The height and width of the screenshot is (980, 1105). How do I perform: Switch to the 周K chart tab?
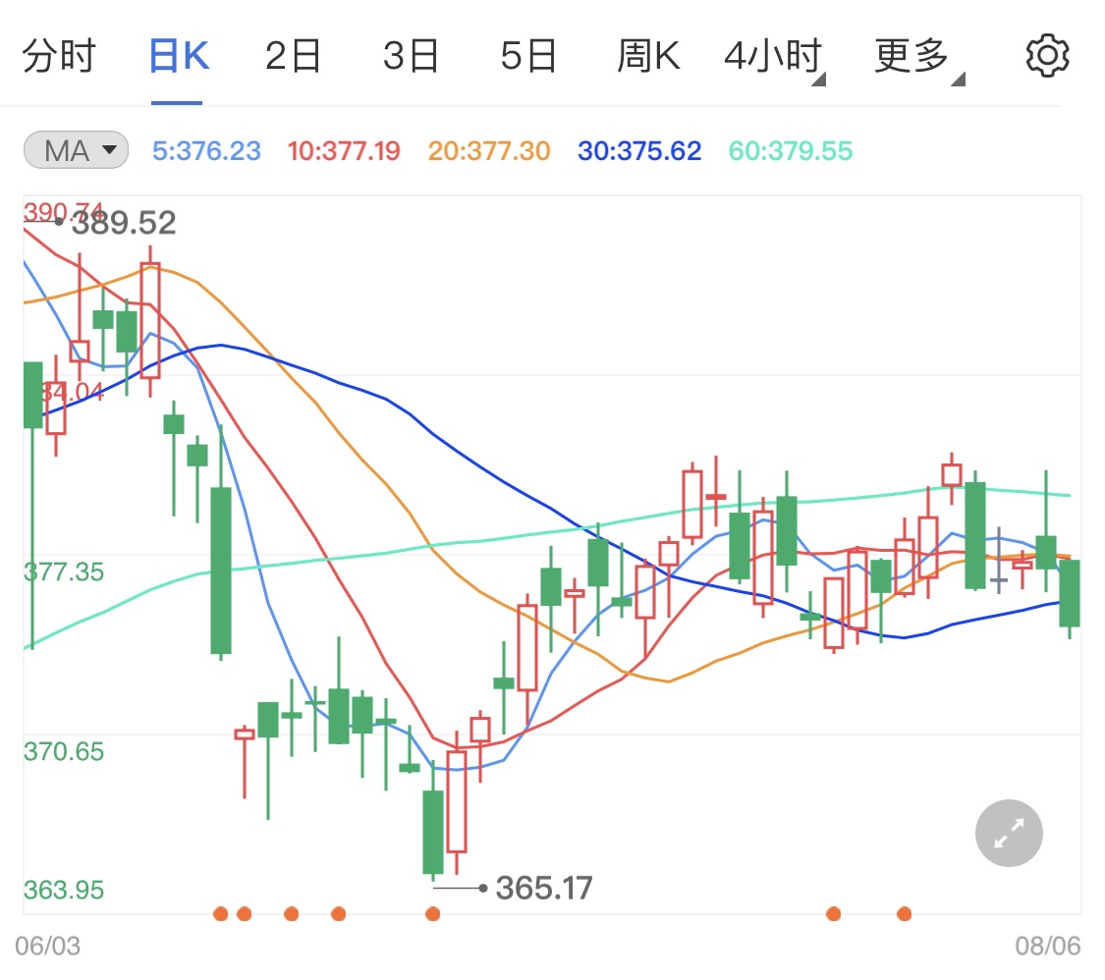click(648, 56)
